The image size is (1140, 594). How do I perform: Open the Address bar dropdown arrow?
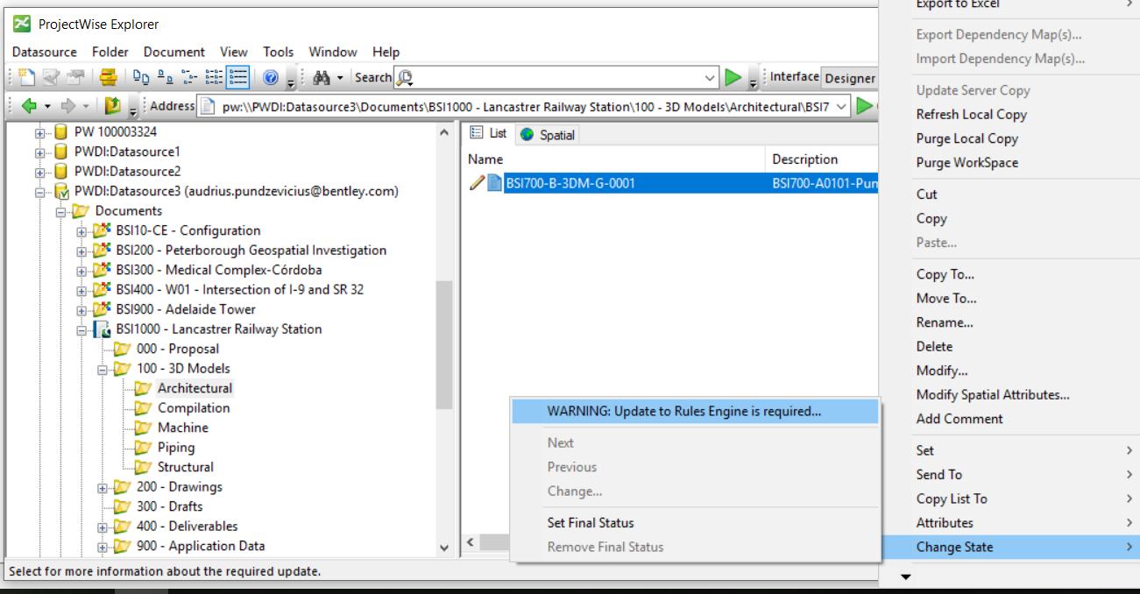point(841,106)
